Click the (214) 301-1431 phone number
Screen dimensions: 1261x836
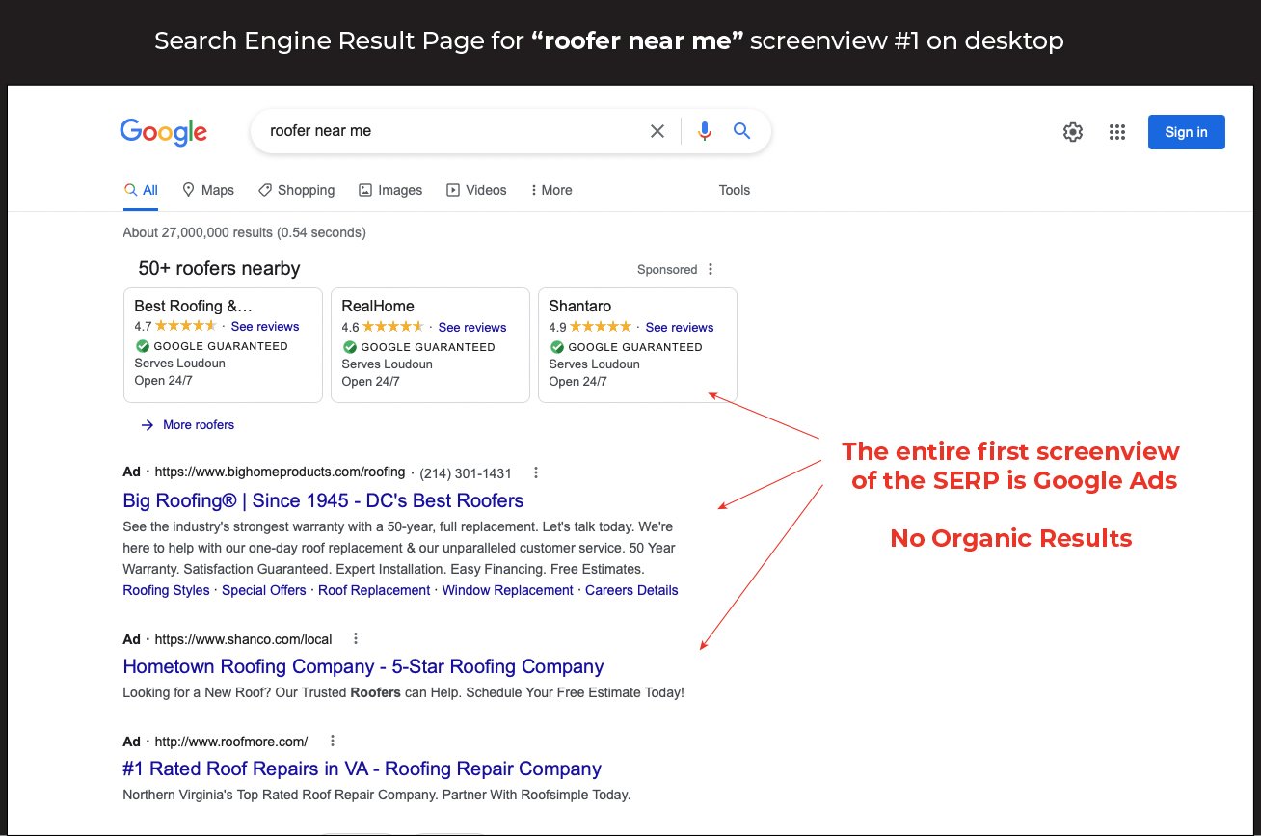[x=466, y=473]
